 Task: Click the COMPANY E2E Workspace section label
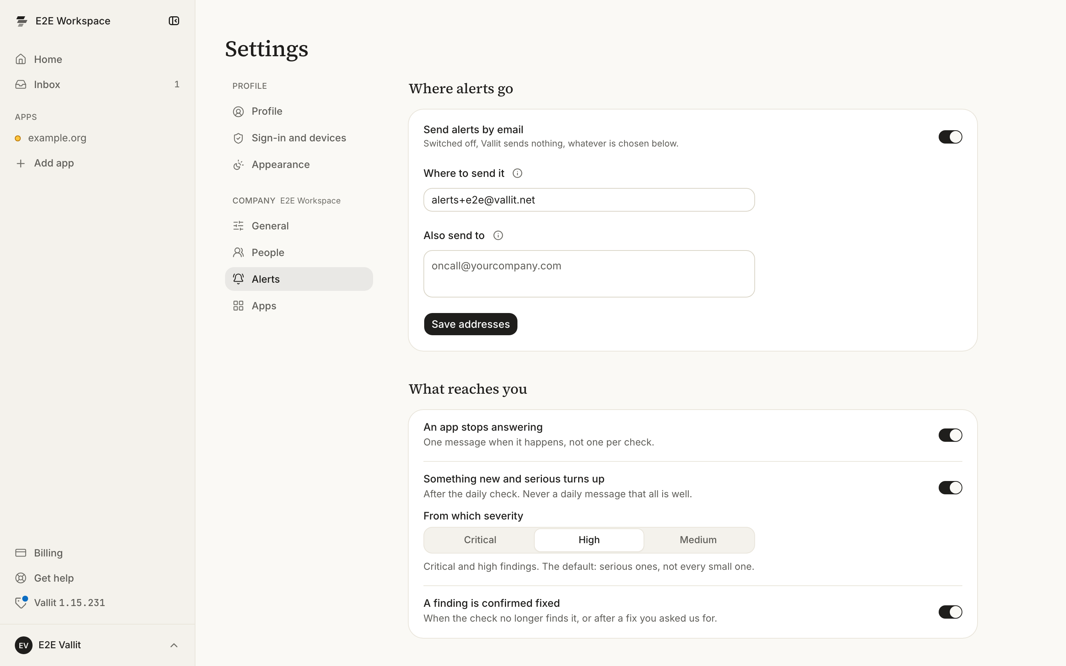click(286, 201)
